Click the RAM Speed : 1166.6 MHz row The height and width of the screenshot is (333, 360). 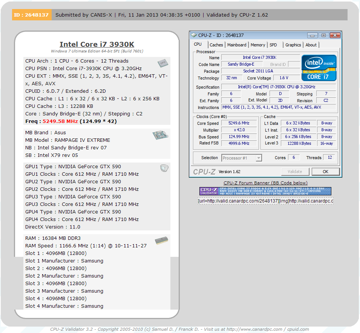tap(86, 246)
